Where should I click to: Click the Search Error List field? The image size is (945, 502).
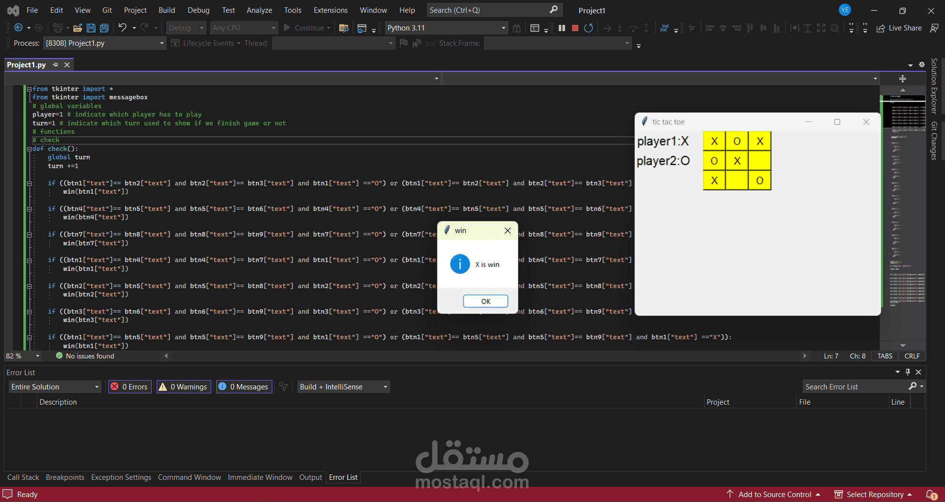click(x=855, y=387)
